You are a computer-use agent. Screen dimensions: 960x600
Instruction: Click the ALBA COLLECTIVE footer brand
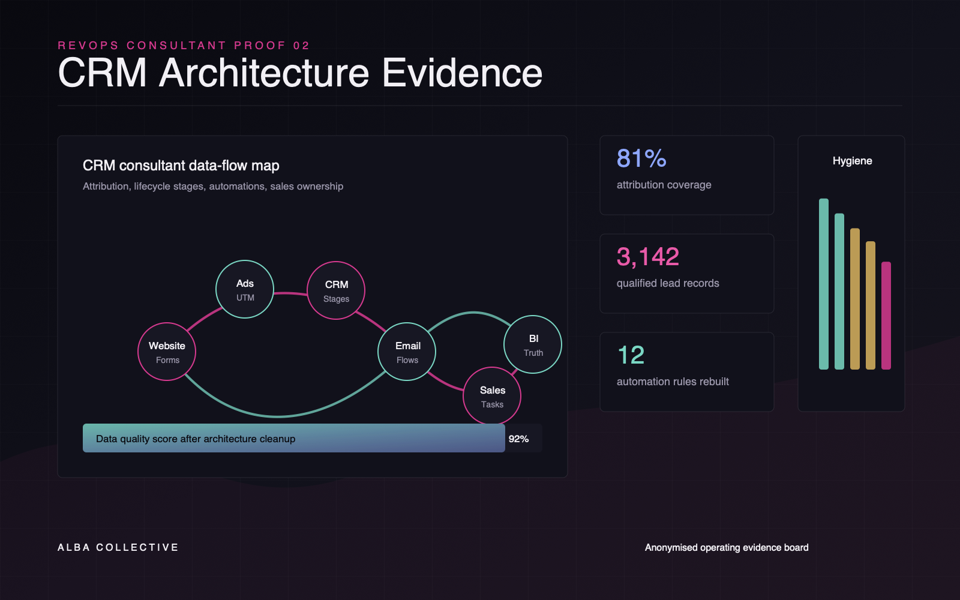point(118,547)
